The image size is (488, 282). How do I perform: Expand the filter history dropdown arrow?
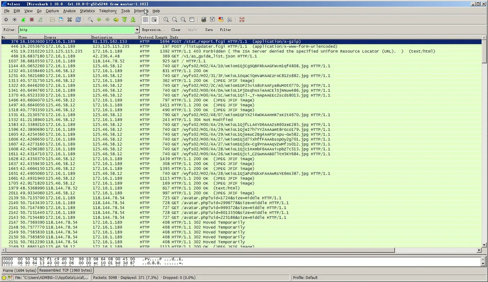click(137, 30)
